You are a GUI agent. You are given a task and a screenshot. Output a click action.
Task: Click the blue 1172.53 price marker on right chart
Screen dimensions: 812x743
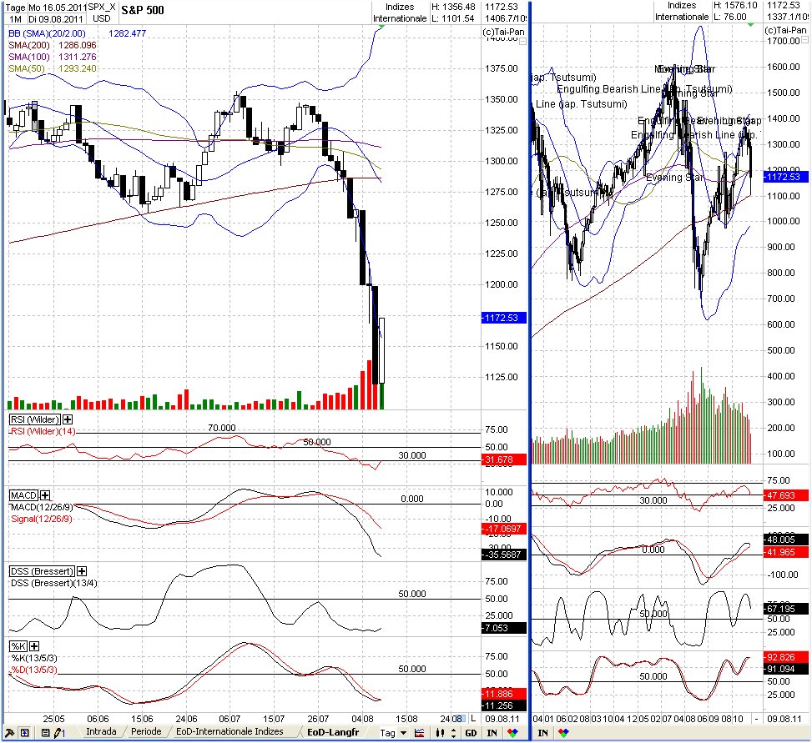785,177
